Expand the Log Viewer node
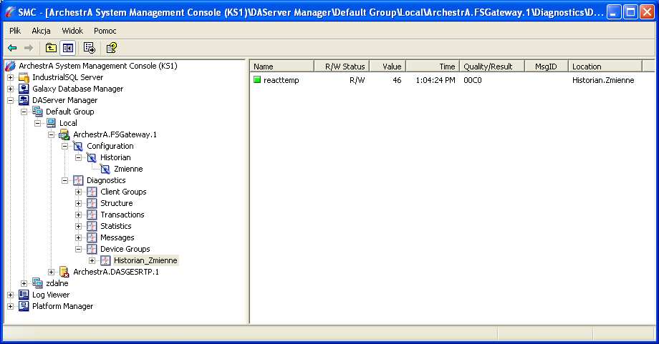 point(11,295)
